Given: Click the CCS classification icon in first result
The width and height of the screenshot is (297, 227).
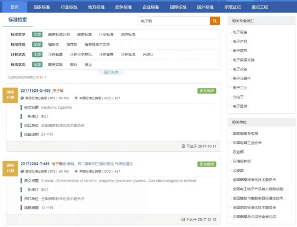Looking at the screenshot, I should click(76, 98).
